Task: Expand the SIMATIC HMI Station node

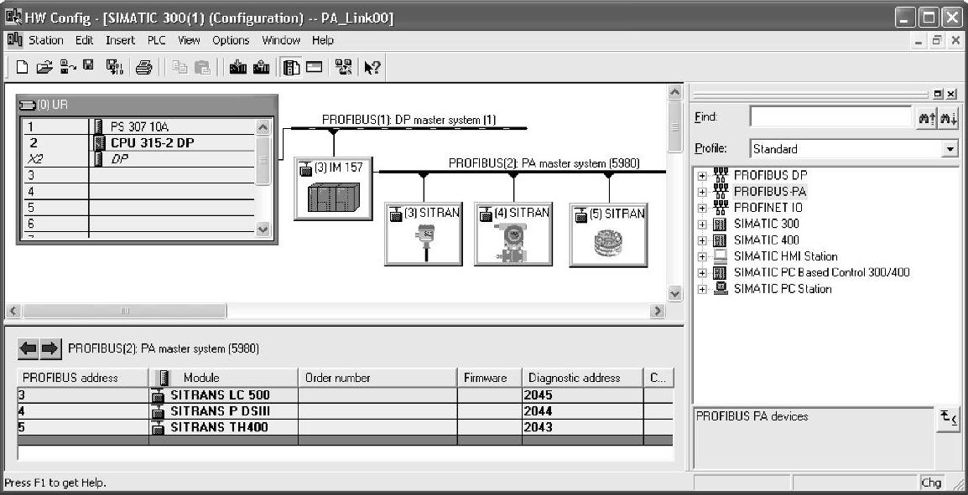Action: [x=702, y=256]
